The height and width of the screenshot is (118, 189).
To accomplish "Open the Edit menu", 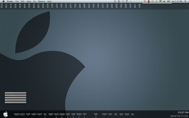I will (x=22, y=1).
